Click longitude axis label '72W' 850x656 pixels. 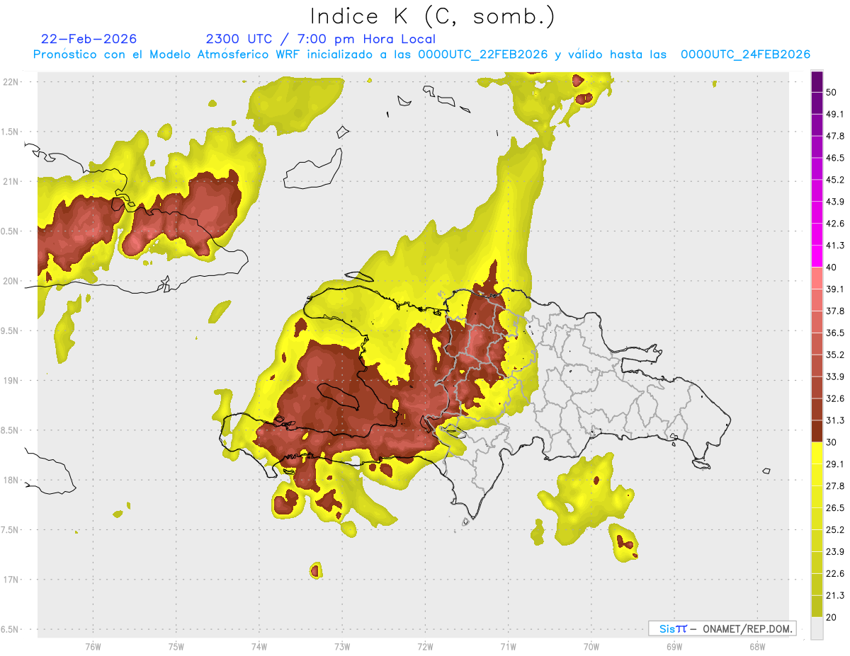click(425, 646)
